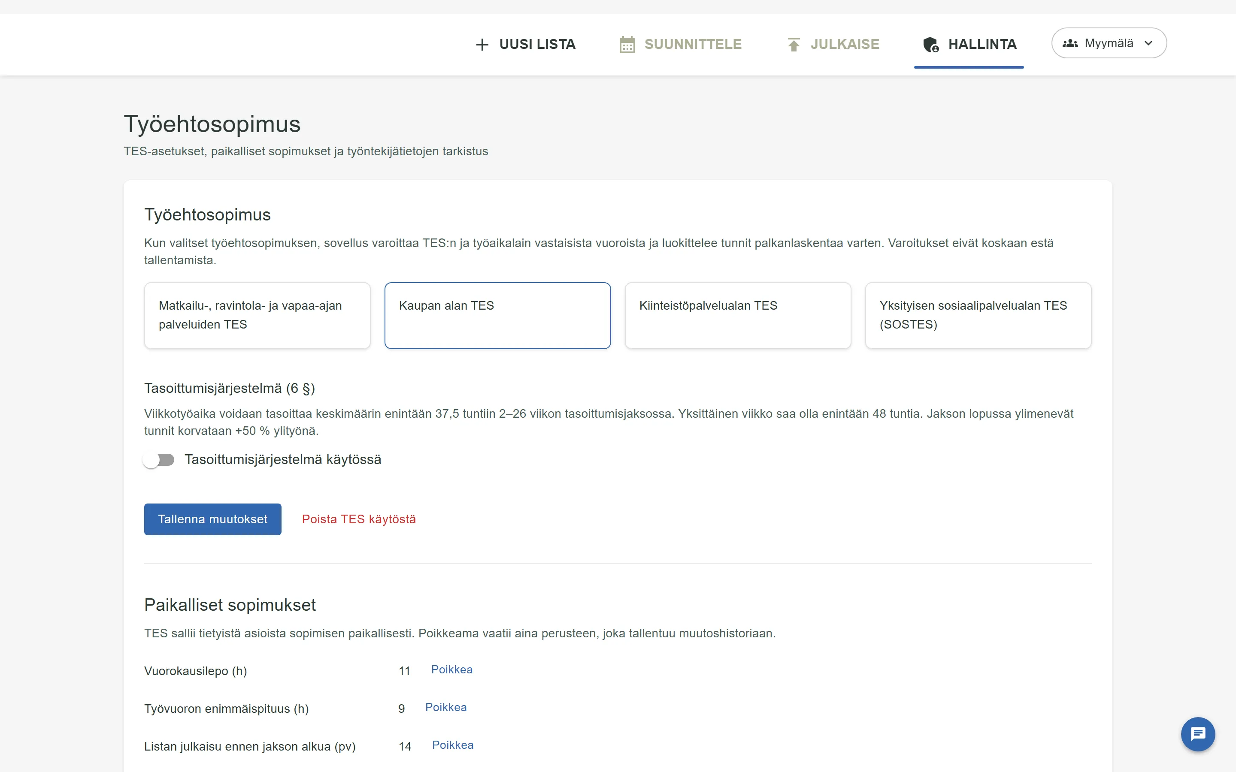Click the Tallenna muutokset button
1236x772 pixels.
(x=212, y=519)
